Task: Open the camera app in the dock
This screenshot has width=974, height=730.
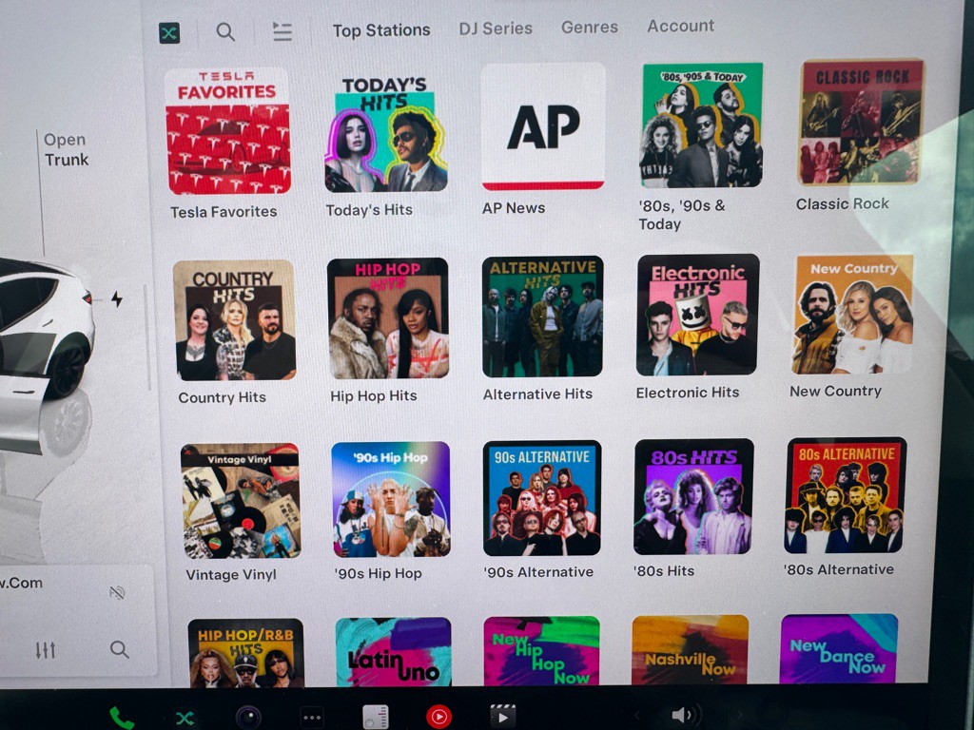Action: tap(248, 718)
